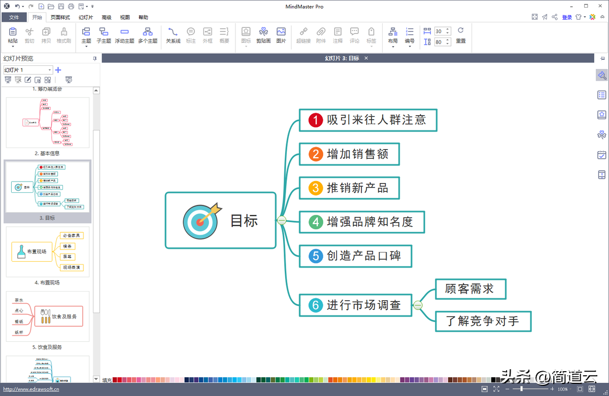Image resolution: width=609 pixels, height=396 pixels.
Task: Switch to the 页面样式 ribbon tab
Action: (x=60, y=17)
